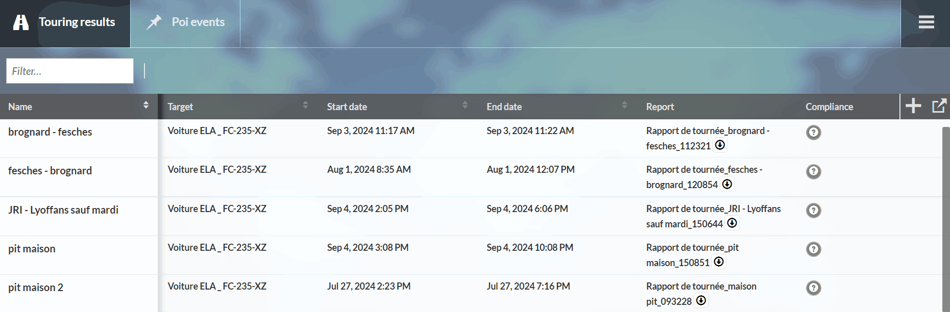The height and width of the screenshot is (312, 950).
Task: Download the JRI - Lyoffans sauf mardi report
Action: pyautogui.click(x=732, y=223)
